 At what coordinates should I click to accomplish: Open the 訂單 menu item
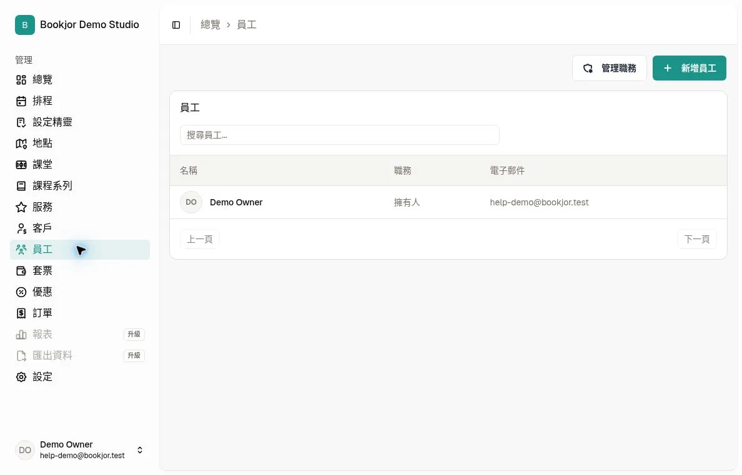(x=80, y=313)
